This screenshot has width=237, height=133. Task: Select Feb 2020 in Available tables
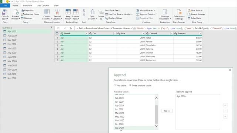point(134,98)
